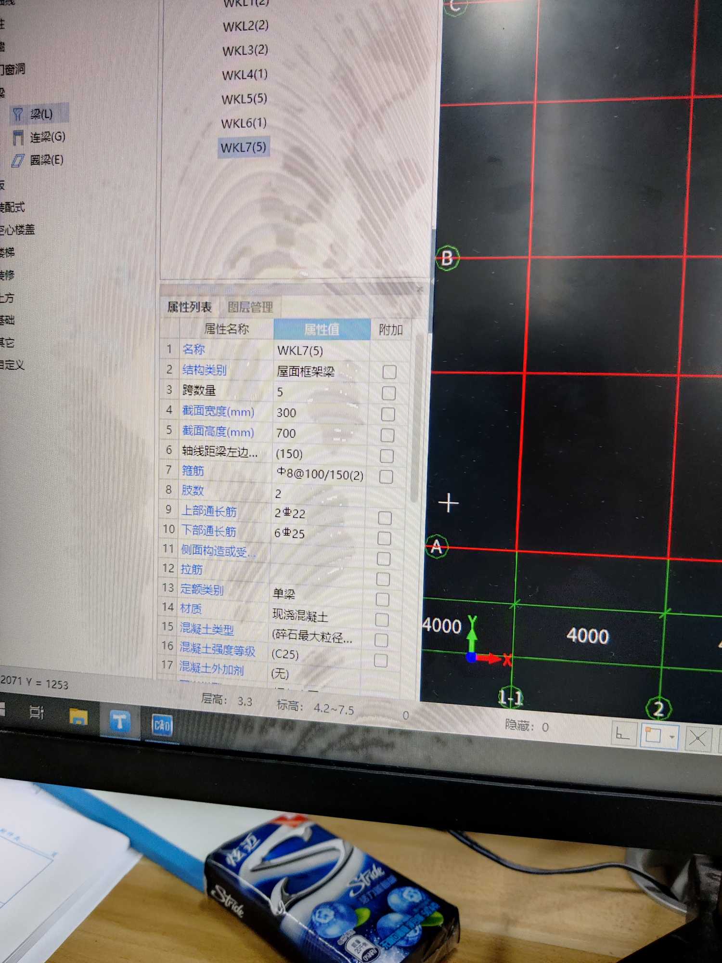Click the 附加 column header

390,330
